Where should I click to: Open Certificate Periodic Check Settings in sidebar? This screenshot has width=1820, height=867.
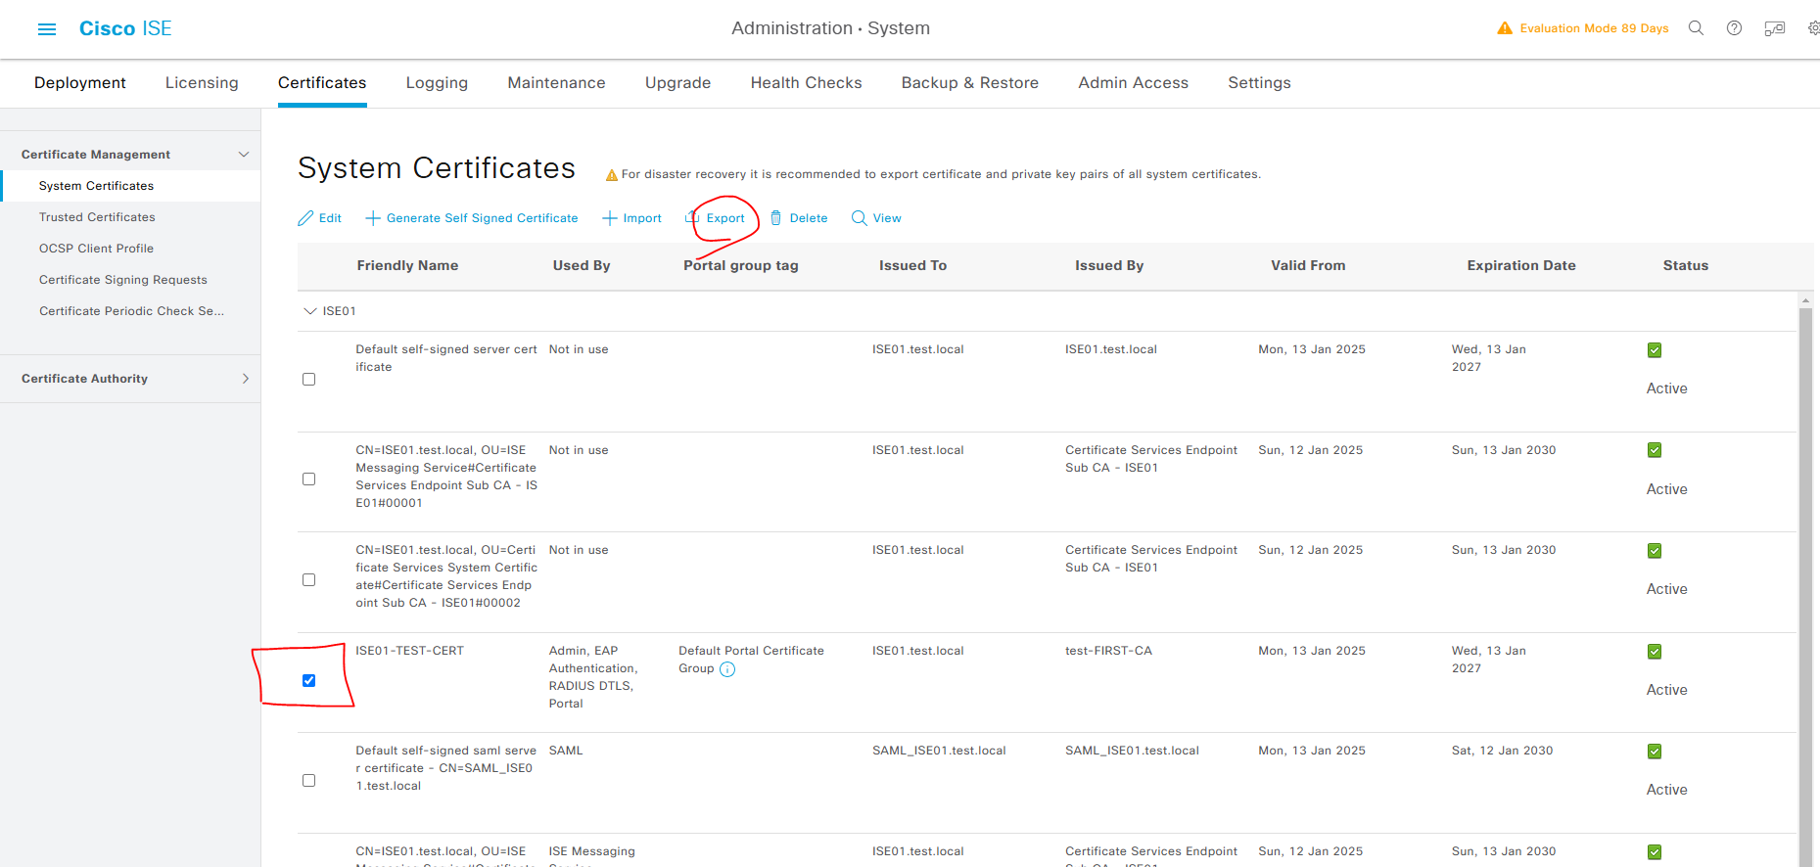(131, 311)
